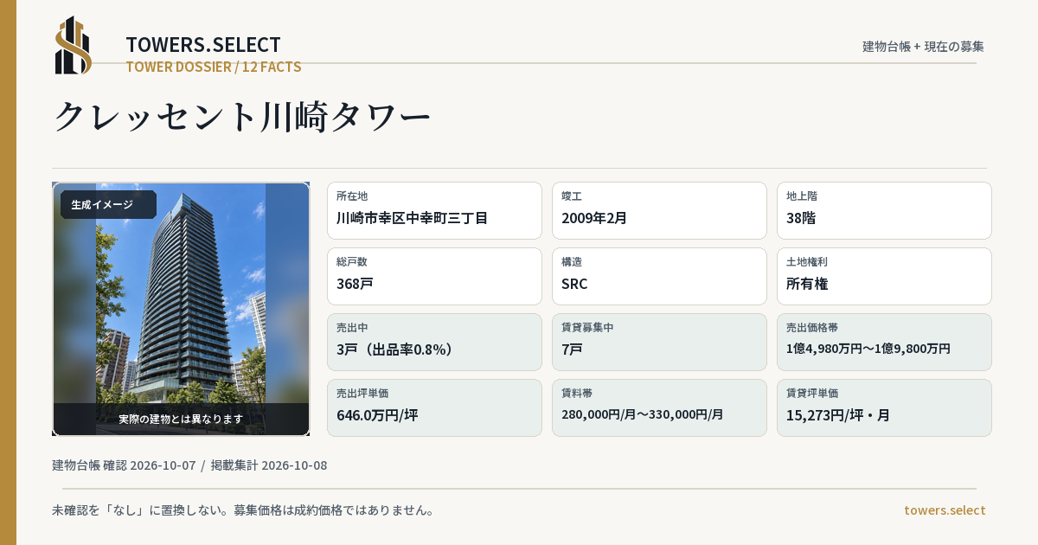Click the 未確認を「なし」に置換しない disclaimer note

click(243, 510)
